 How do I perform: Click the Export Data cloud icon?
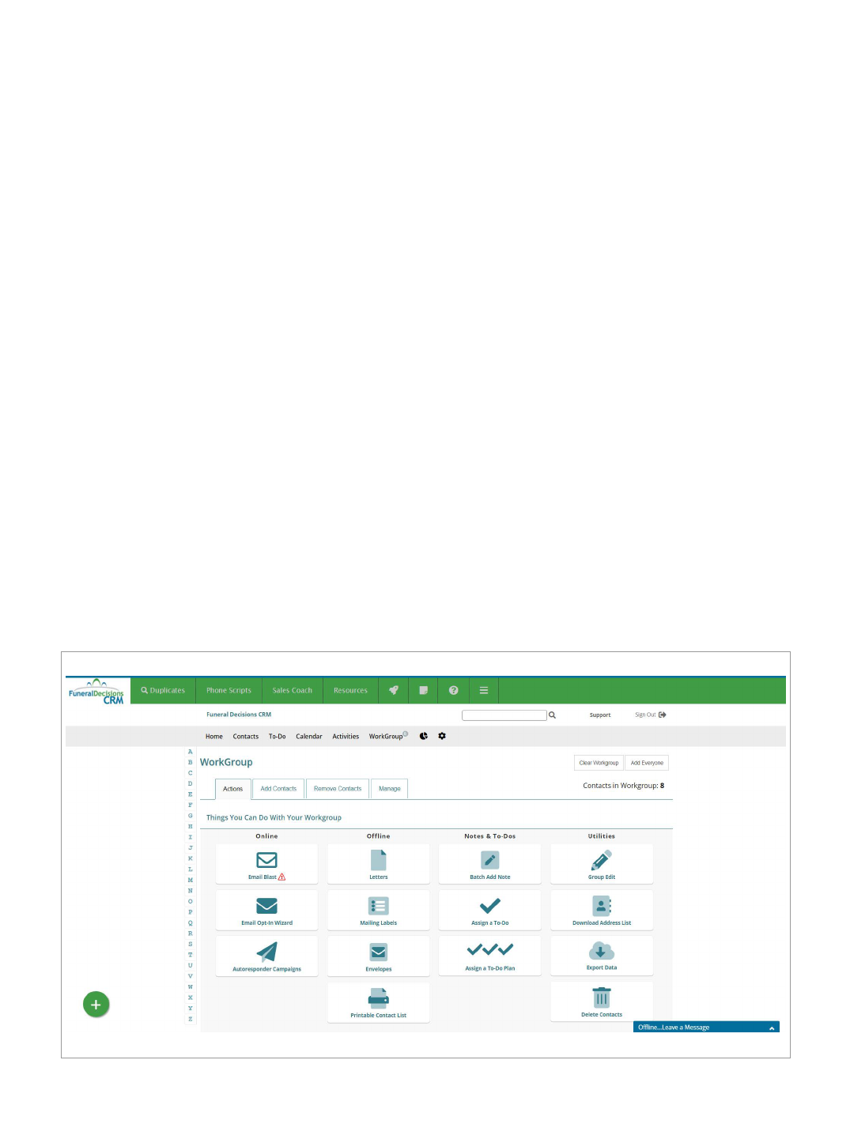(601, 951)
